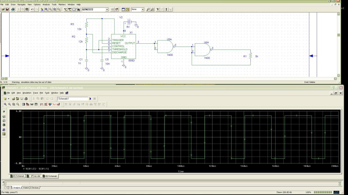Click the Add Trace icon
The image size is (348, 195).
pyautogui.click(x=42, y=104)
